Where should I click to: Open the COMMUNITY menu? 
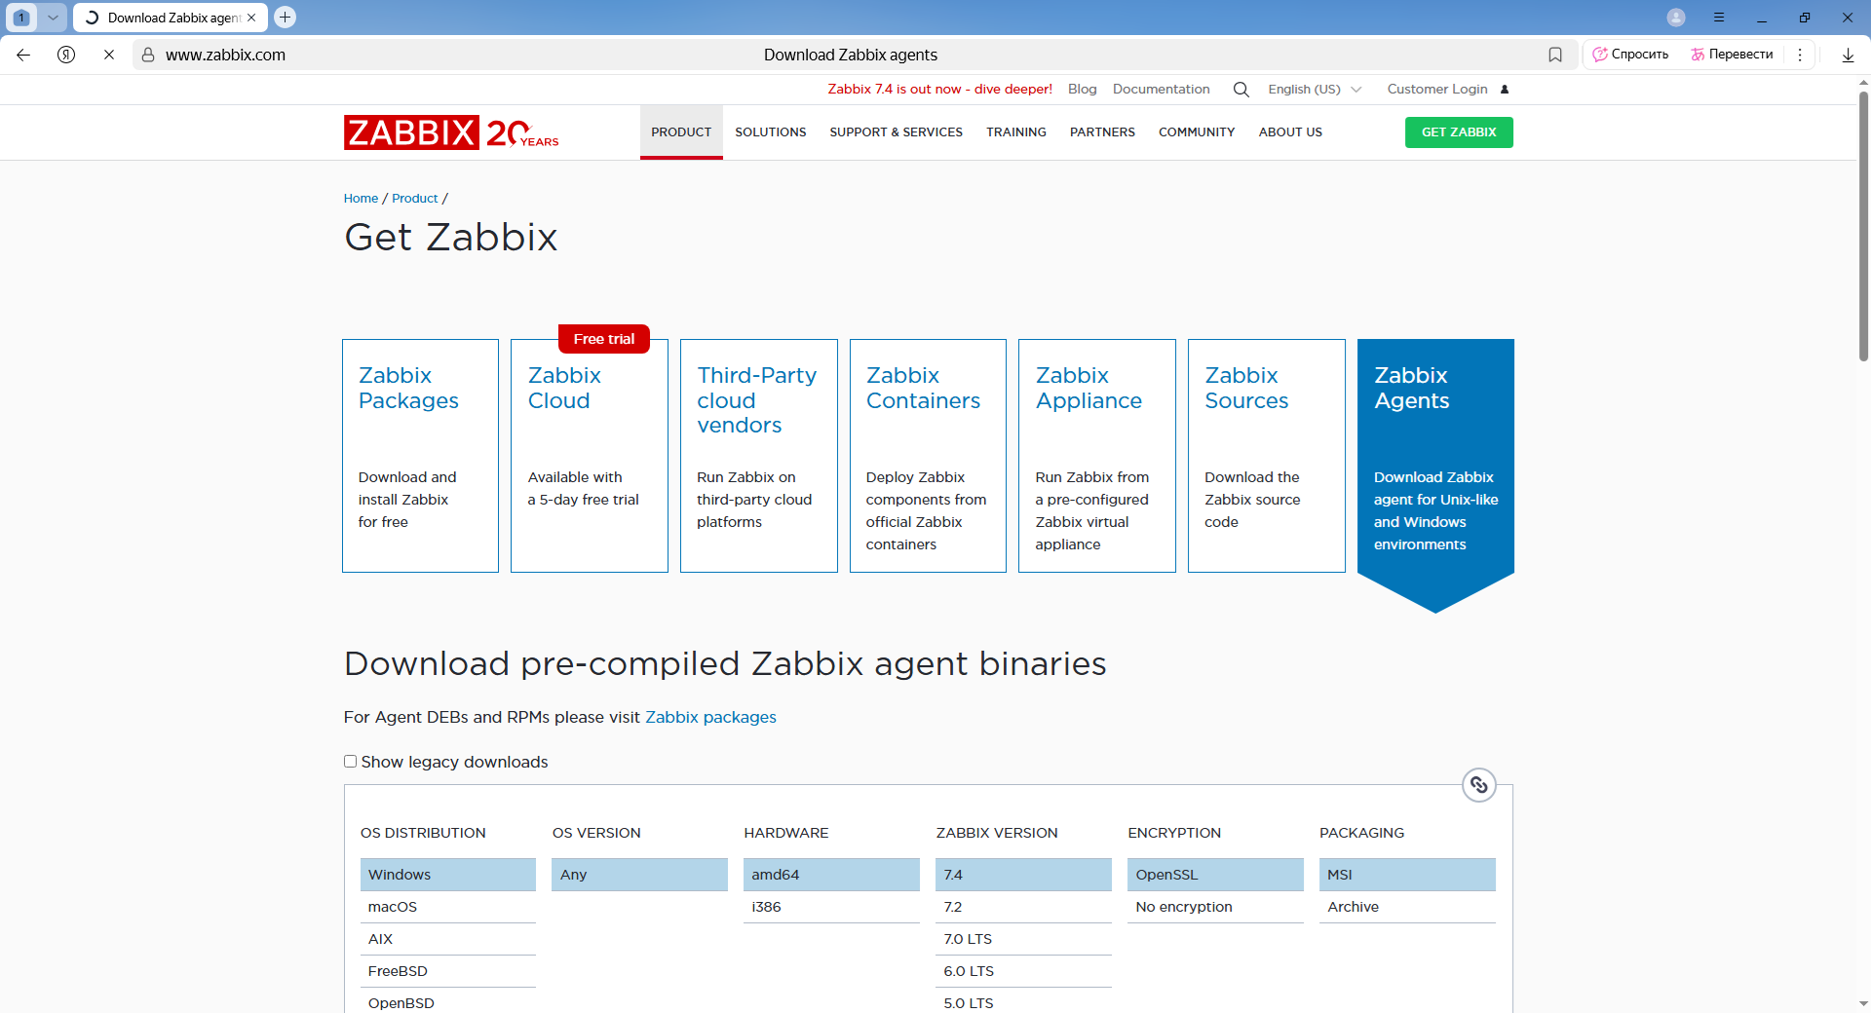pyautogui.click(x=1197, y=132)
